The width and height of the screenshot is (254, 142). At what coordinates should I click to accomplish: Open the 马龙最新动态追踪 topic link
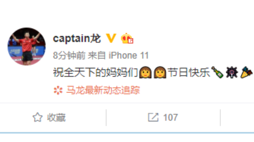pyautogui.click(x=103, y=90)
